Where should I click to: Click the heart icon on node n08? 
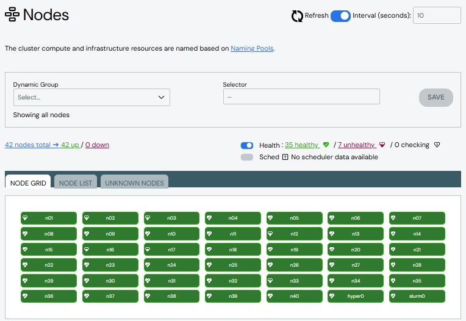(25, 234)
